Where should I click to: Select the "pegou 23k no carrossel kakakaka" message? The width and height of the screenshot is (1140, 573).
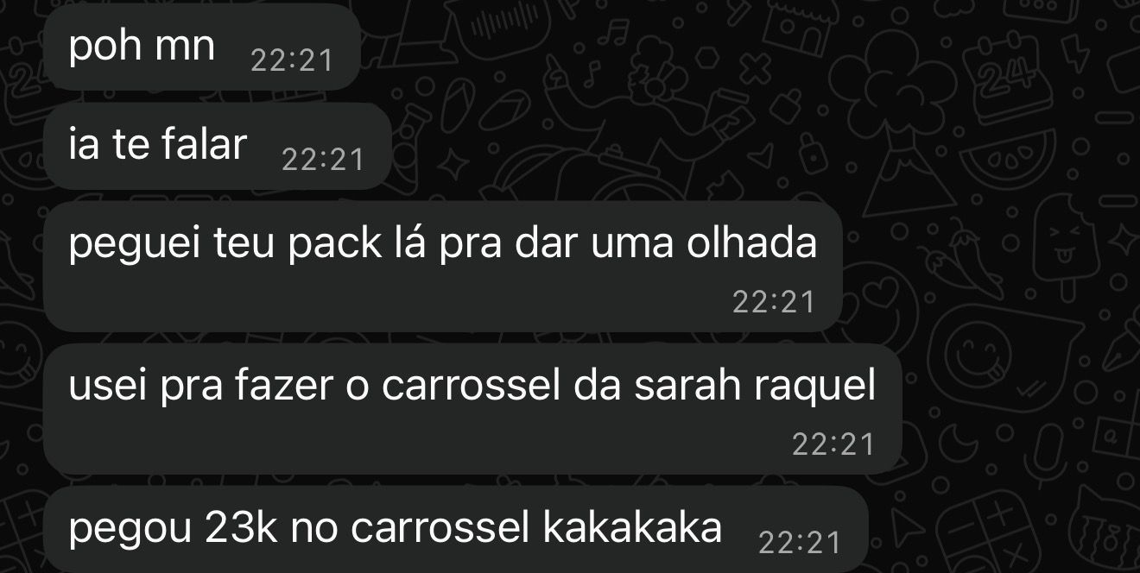(455, 530)
